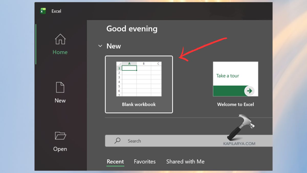Collapse the New section chevron
Screen dimensions: 307x173
pos(100,46)
